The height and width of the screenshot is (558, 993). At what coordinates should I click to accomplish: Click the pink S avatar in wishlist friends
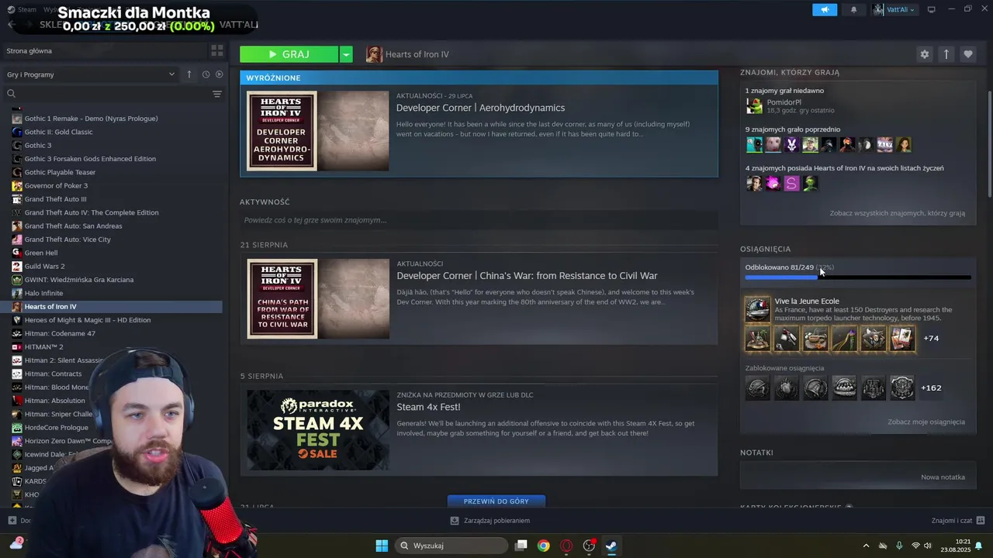tap(791, 184)
